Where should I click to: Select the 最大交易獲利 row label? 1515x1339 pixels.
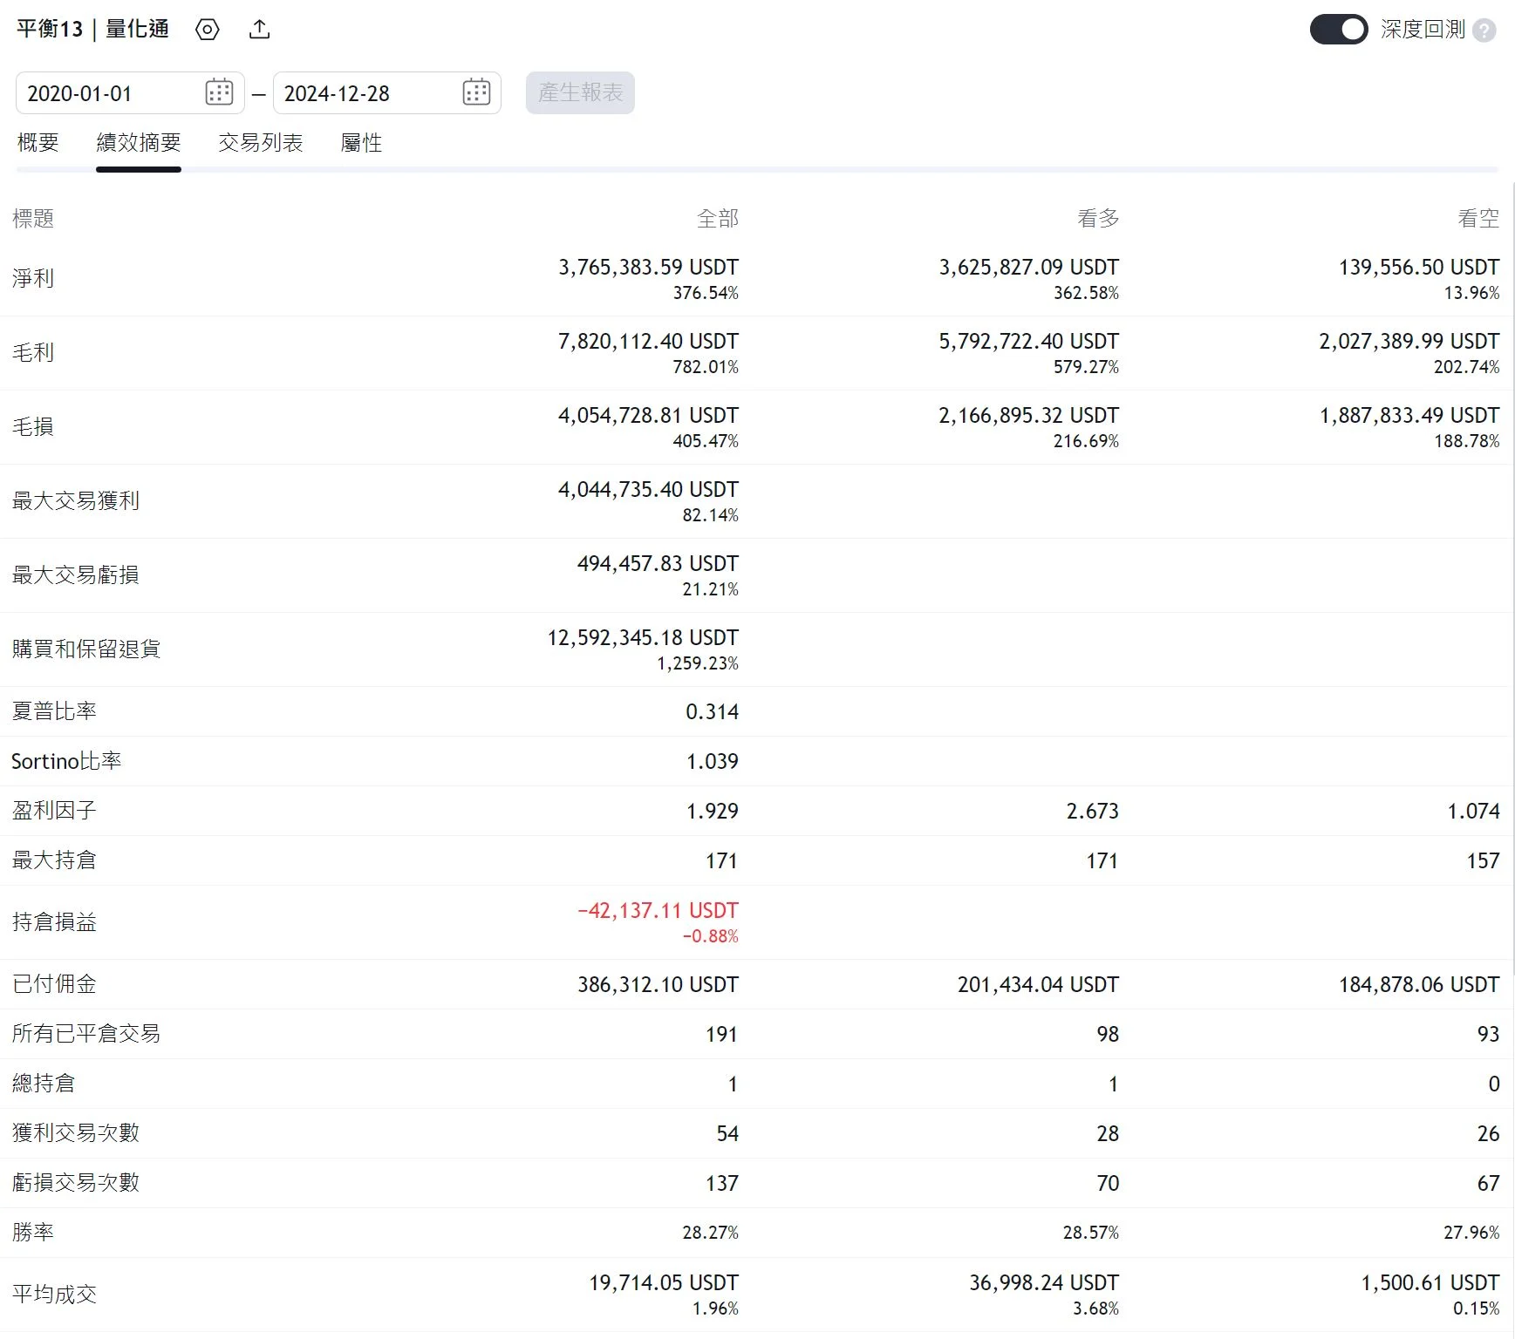(x=76, y=501)
